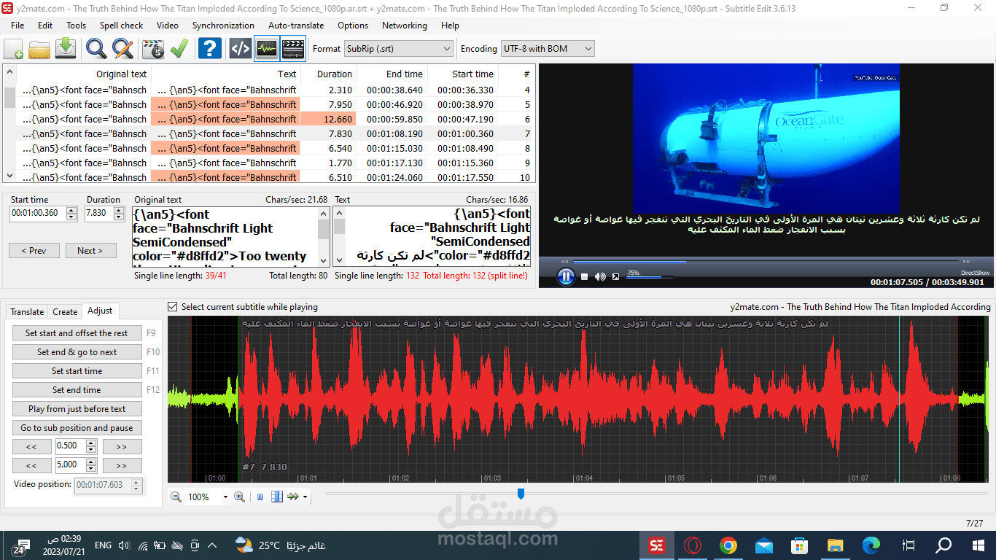Click the waveform position slider thumb
The width and height of the screenshot is (996, 560).
click(521, 494)
